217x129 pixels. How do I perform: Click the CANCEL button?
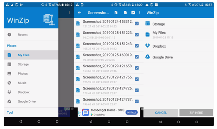click(161, 113)
